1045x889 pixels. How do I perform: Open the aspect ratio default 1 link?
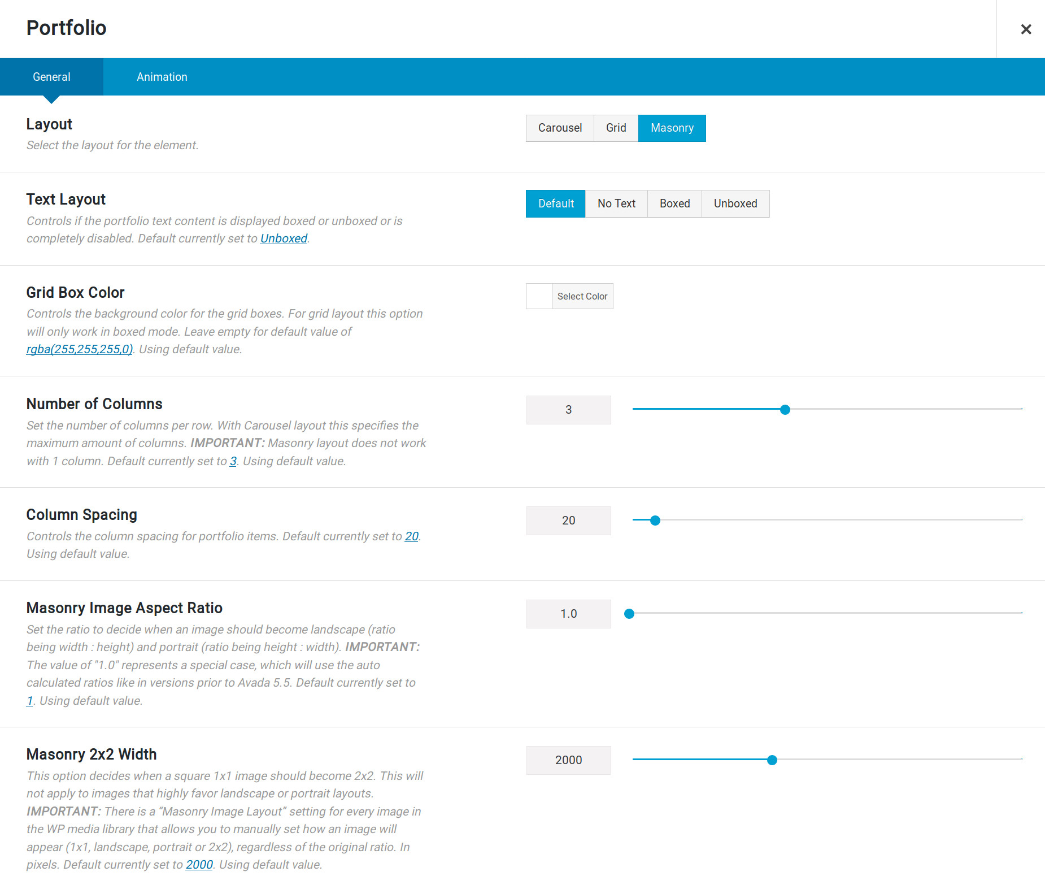coord(29,701)
